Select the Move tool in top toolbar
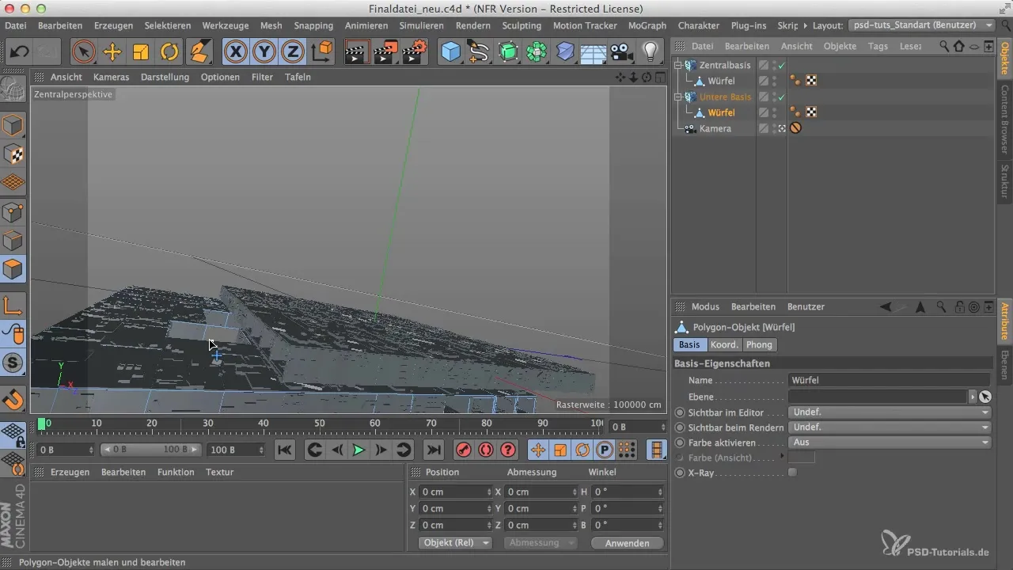Image resolution: width=1013 pixels, height=570 pixels. click(x=112, y=52)
